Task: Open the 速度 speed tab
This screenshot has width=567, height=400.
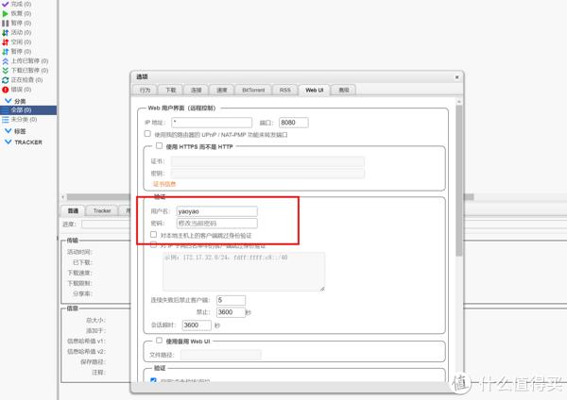Action: click(x=222, y=90)
